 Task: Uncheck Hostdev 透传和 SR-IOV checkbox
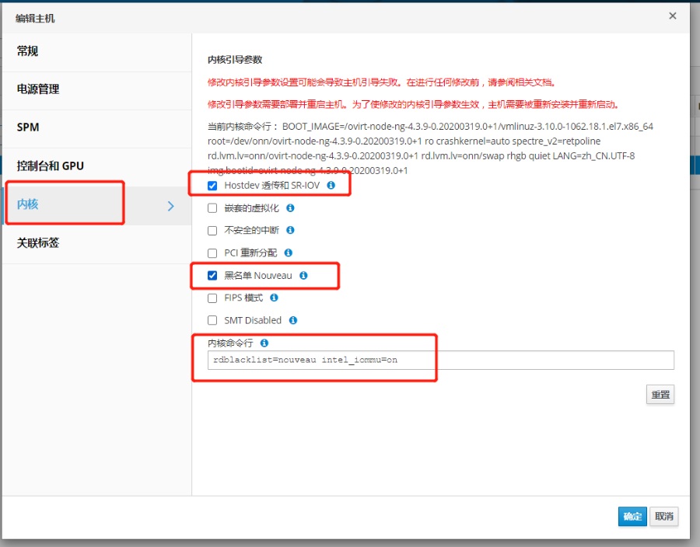[x=212, y=186]
